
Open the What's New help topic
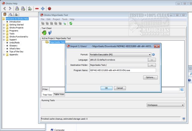(x=15, y=48)
